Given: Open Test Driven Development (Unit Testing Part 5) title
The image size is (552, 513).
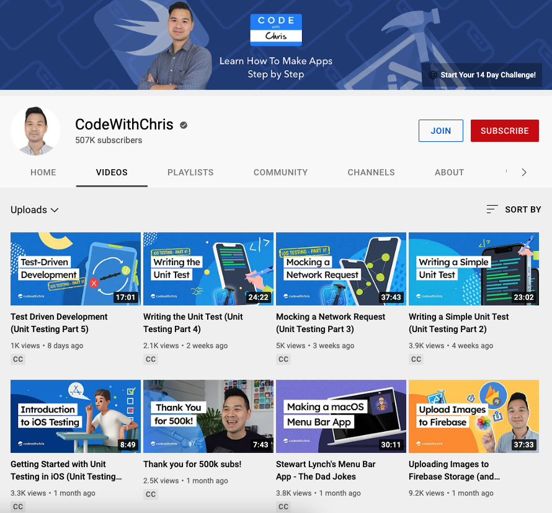Looking at the screenshot, I should [59, 323].
